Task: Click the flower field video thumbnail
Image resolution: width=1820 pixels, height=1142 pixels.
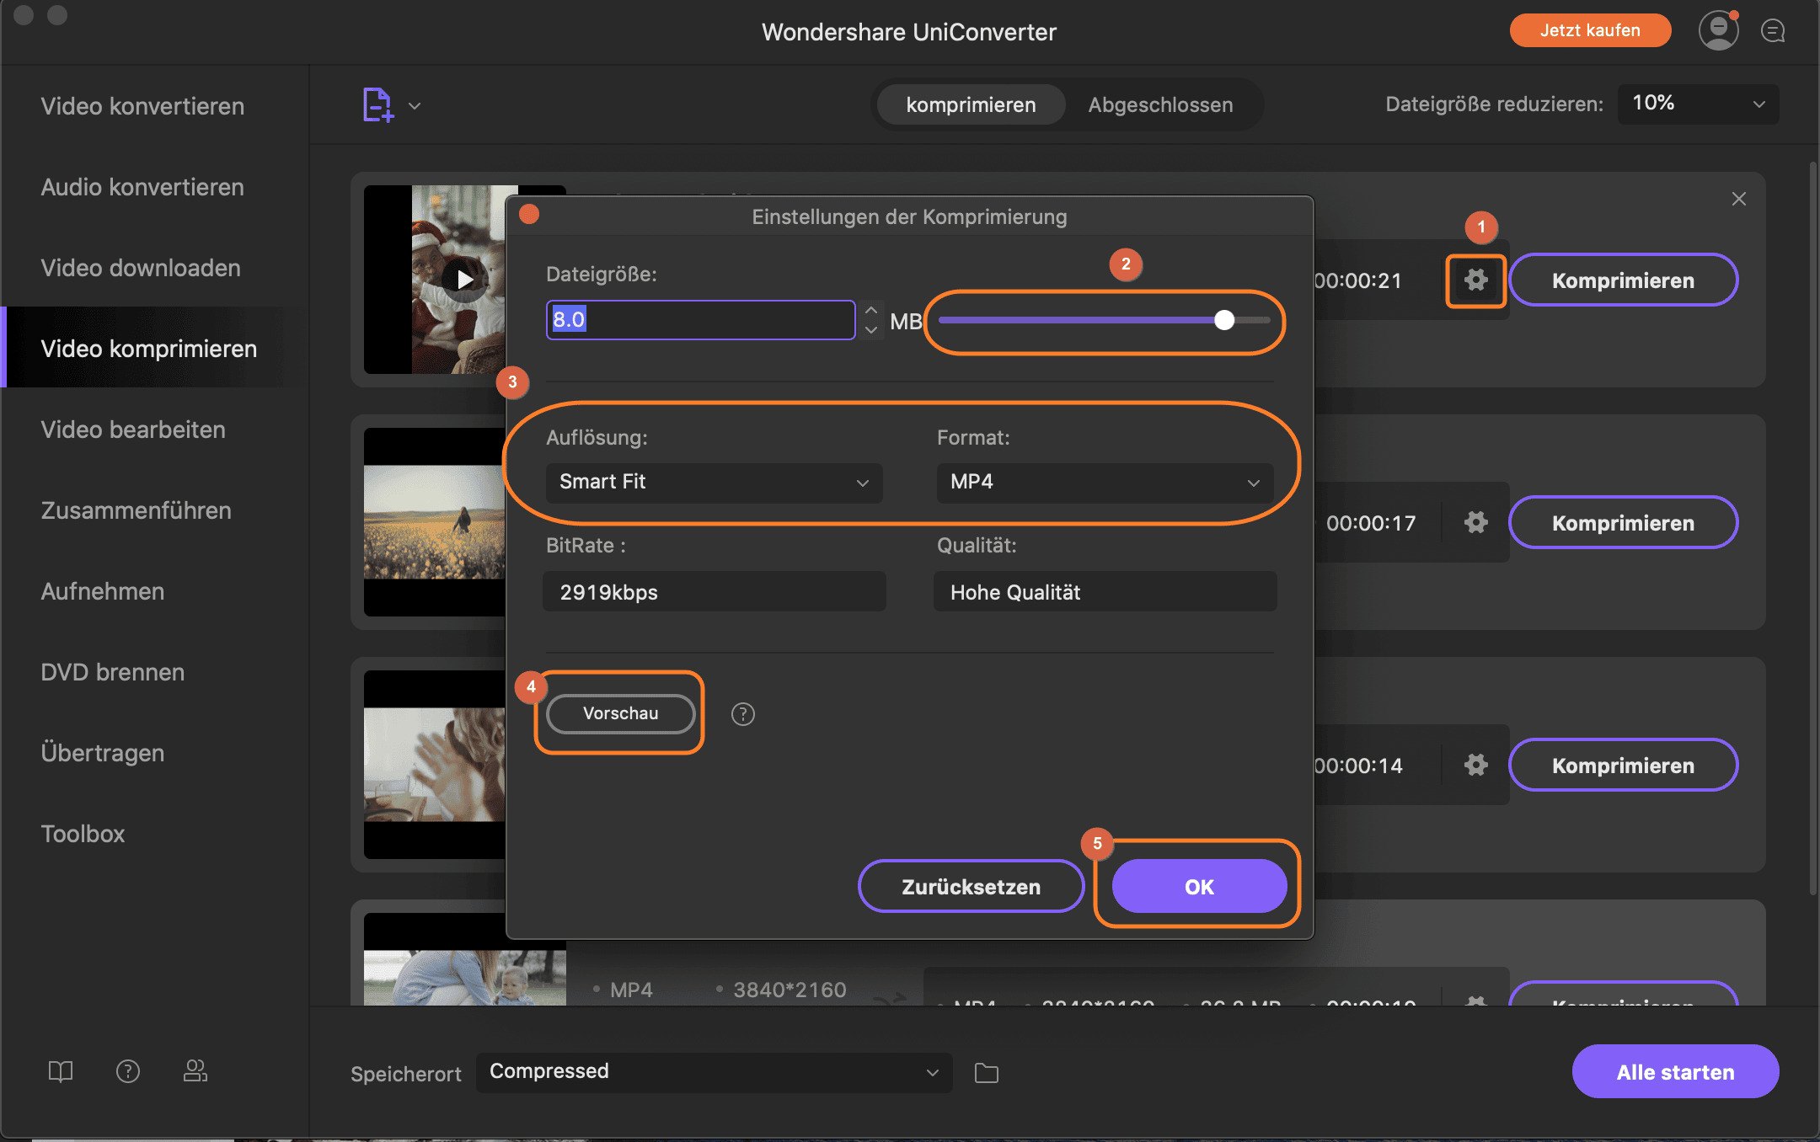Action: click(x=435, y=522)
